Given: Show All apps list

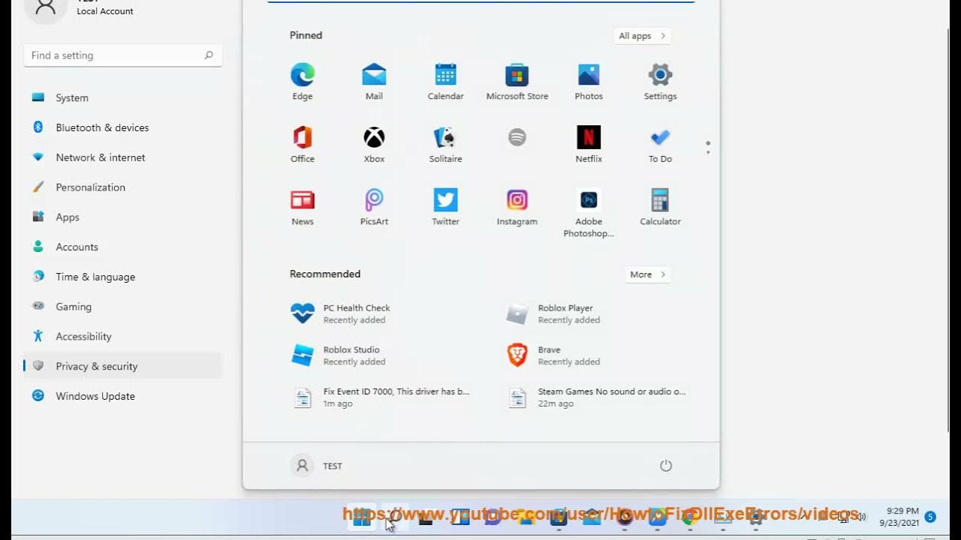Looking at the screenshot, I should [x=642, y=36].
